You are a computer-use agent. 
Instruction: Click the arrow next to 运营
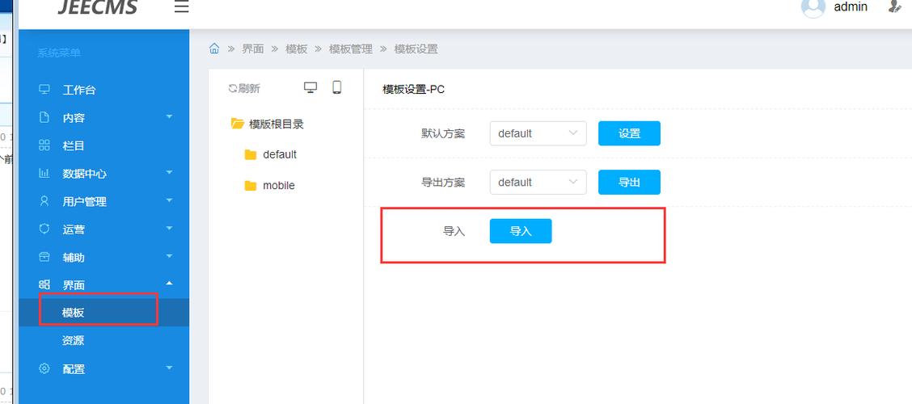(169, 229)
